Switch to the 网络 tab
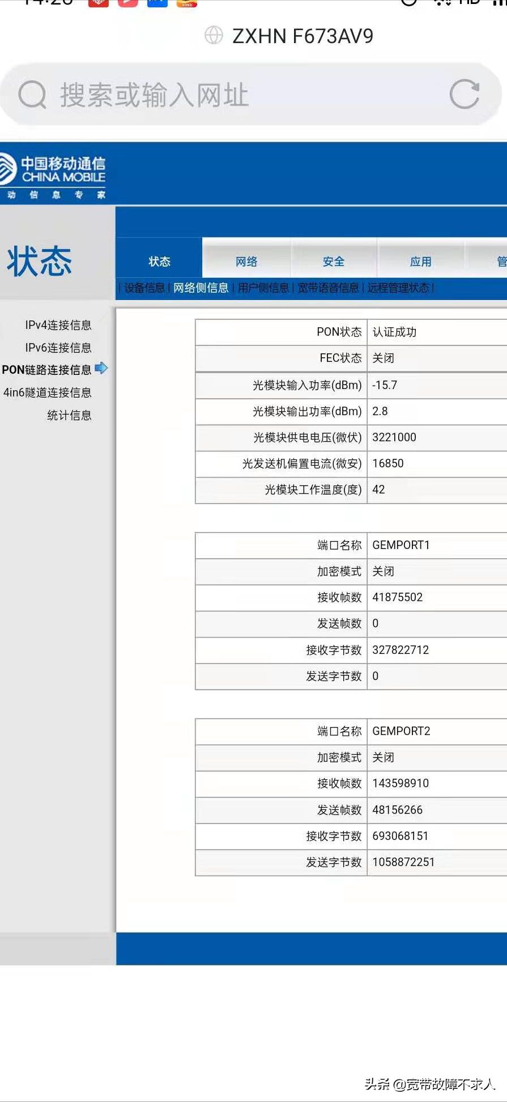Viewport: 507px width, 1102px height. 246,261
